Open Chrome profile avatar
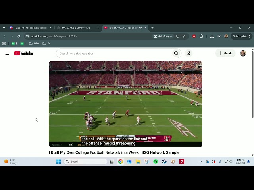254x190 pixels. [226, 36]
